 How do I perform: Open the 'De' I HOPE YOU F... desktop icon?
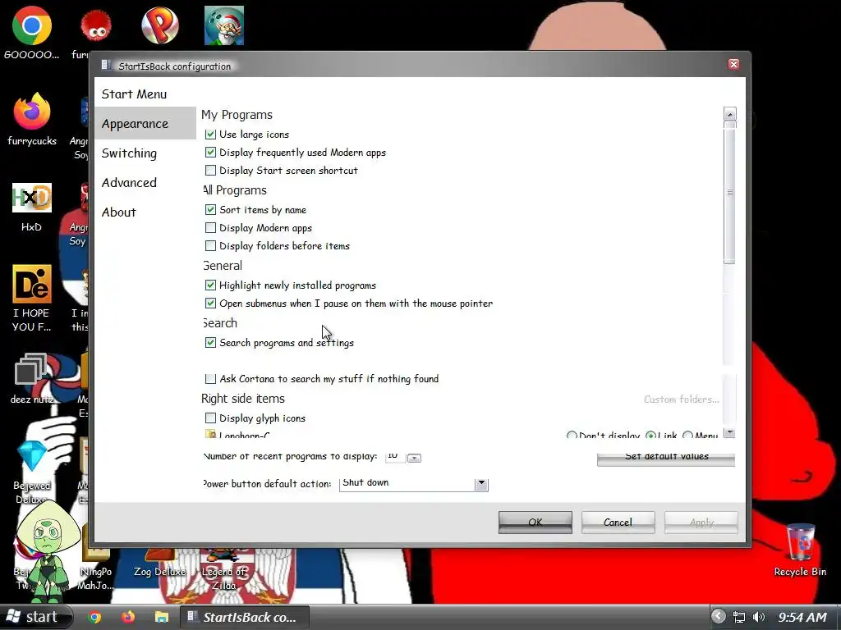coord(32,283)
